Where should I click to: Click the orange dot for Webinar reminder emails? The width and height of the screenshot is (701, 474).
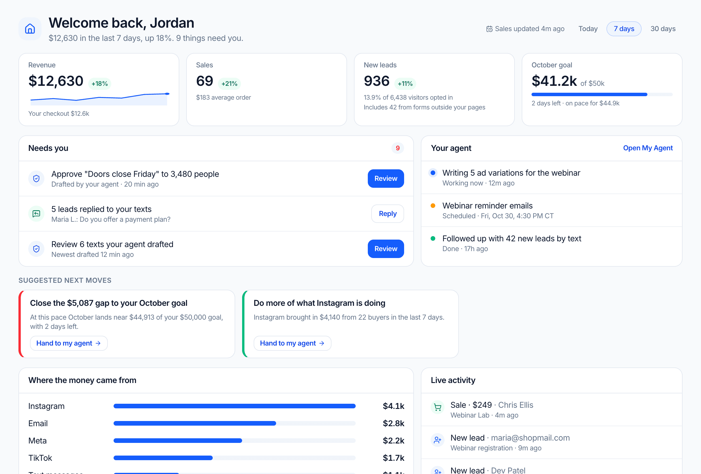click(x=433, y=206)
